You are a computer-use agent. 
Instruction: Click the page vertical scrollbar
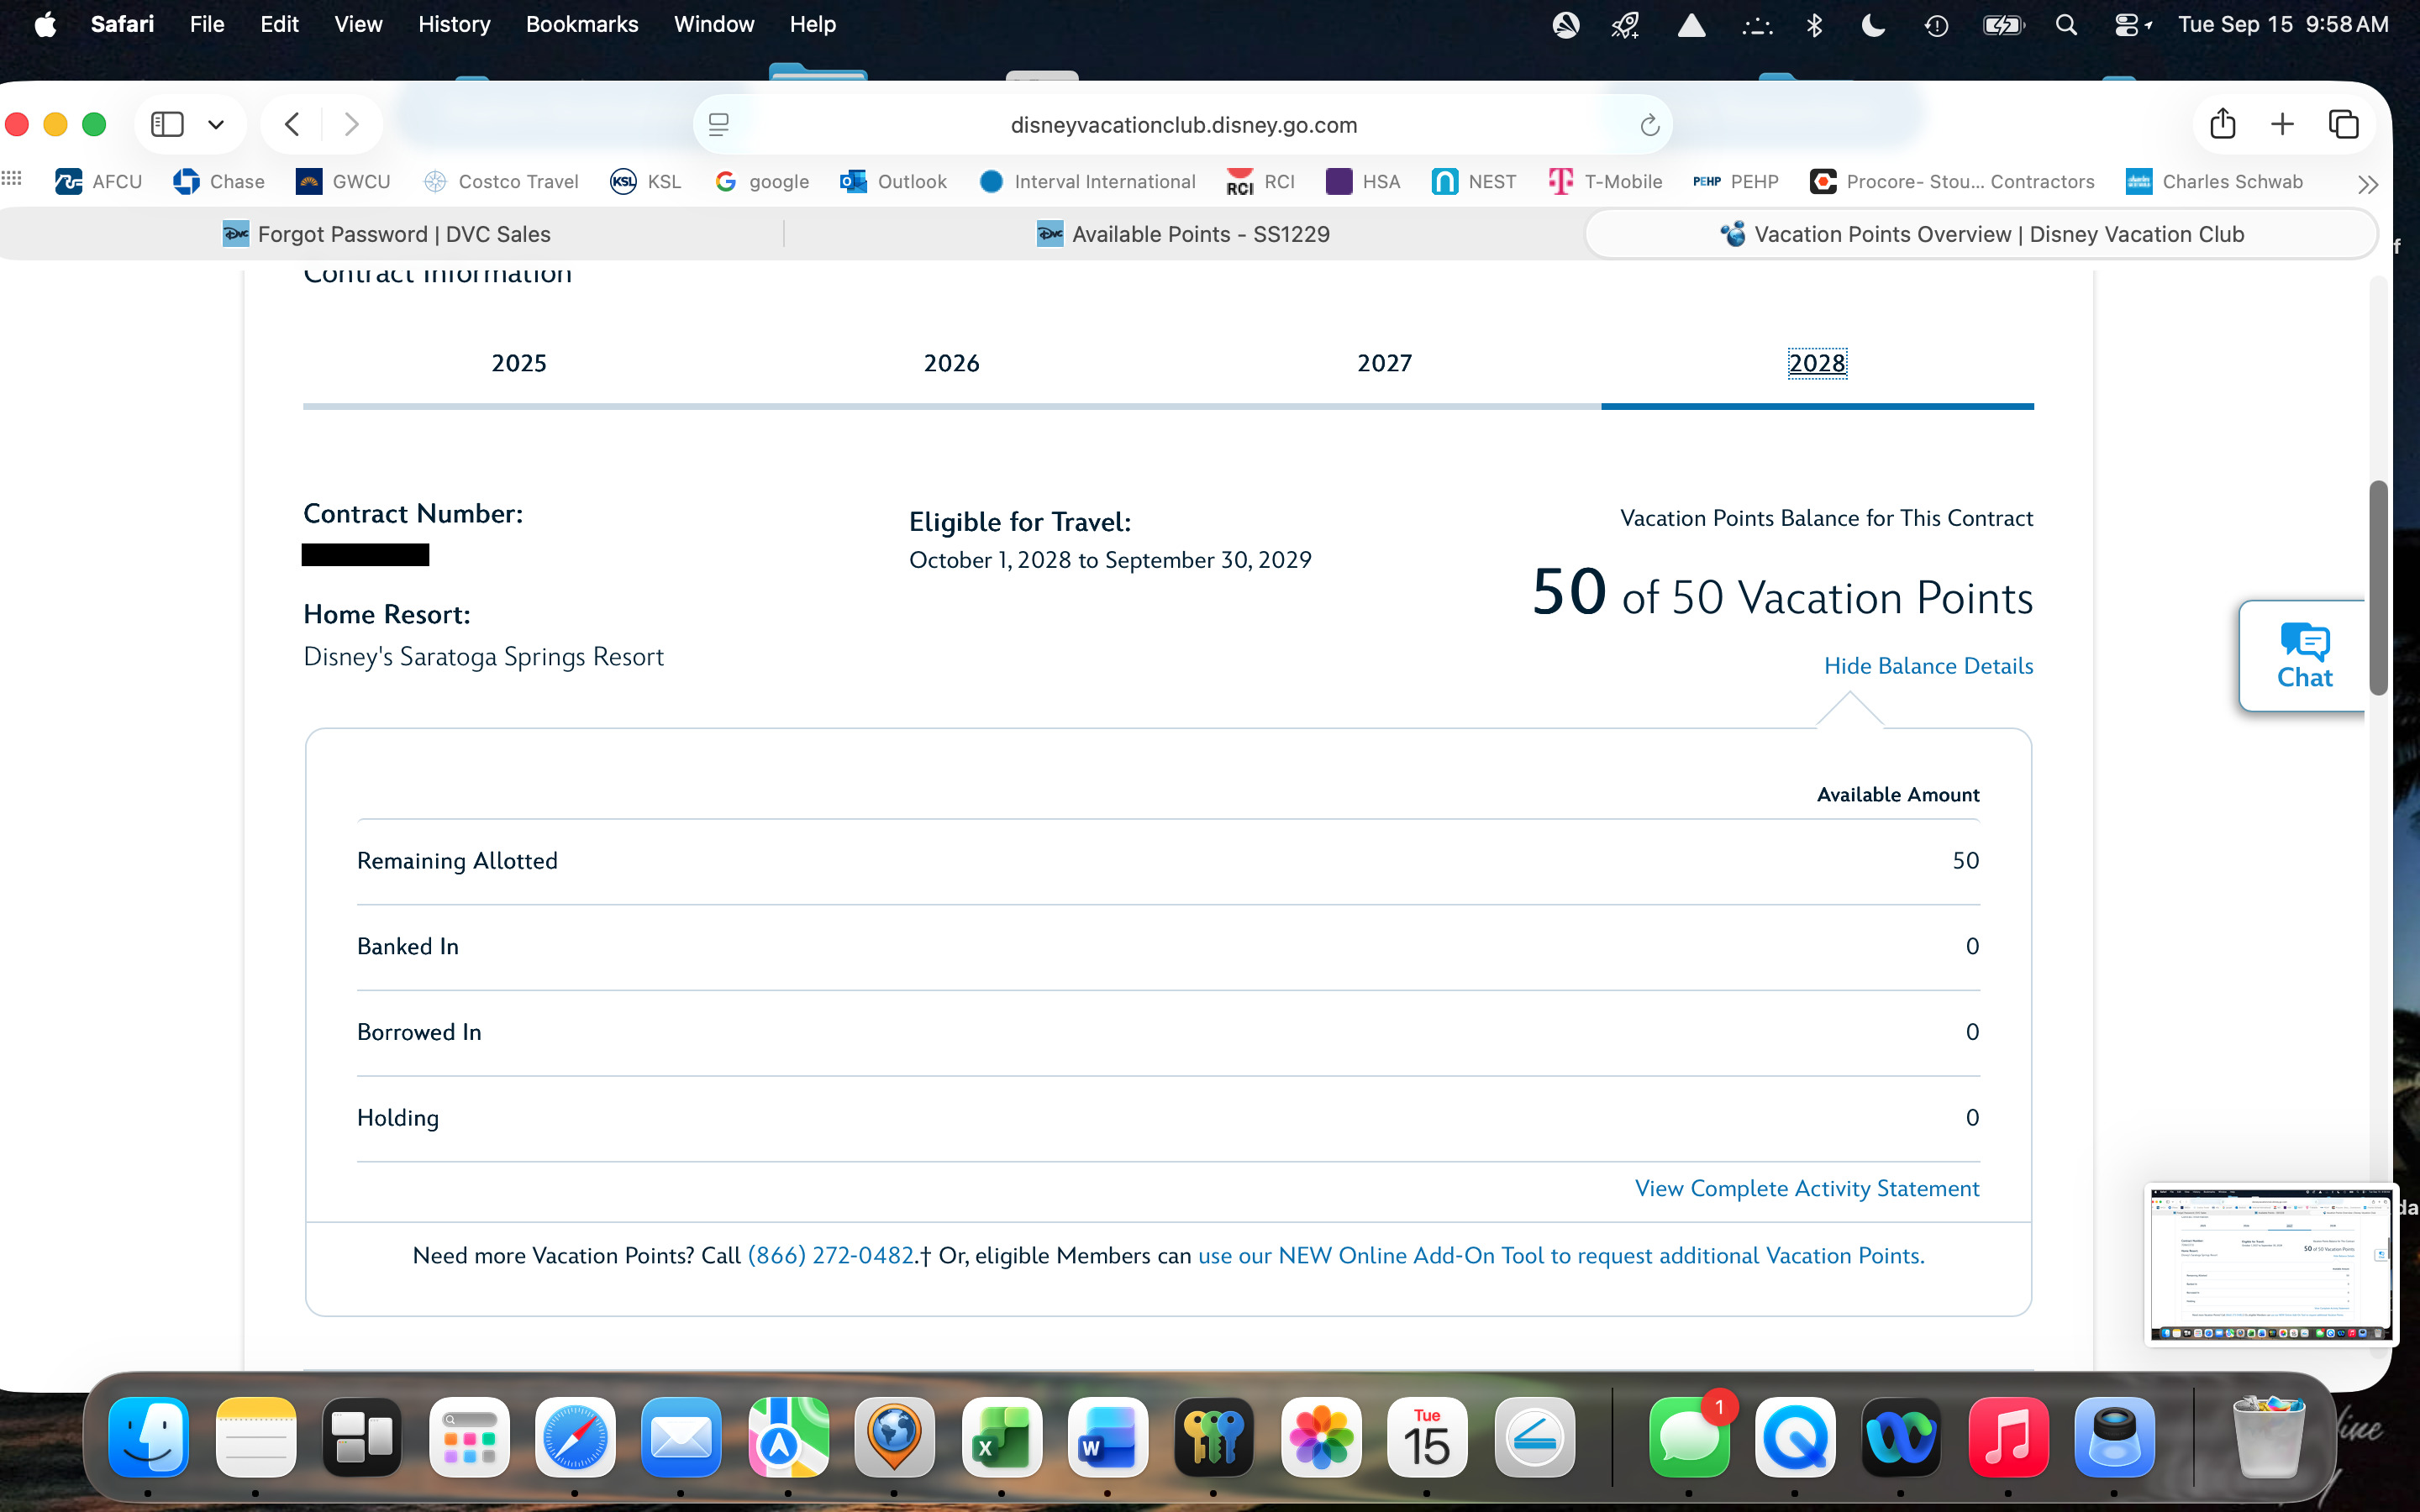point(2378,587)
